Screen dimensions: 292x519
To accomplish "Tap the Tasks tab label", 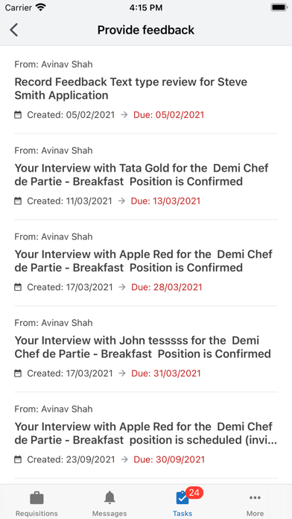I will [x=182, y=513].
